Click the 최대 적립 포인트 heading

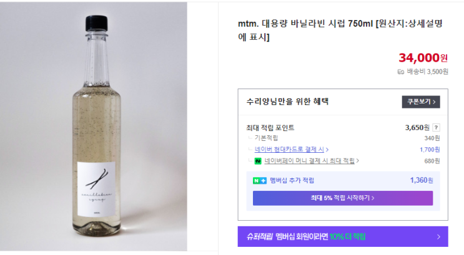tap(270, 127)
